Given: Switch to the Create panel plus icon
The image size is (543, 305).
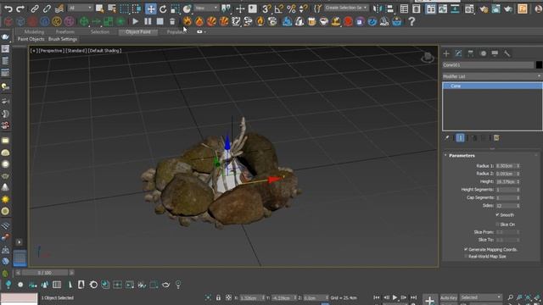Looking at the screenshot, I should [446, 53].
